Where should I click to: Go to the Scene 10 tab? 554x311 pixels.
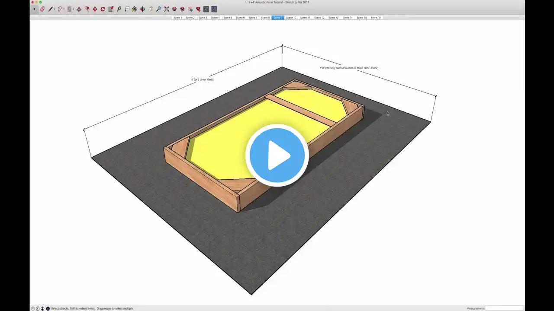291,18
